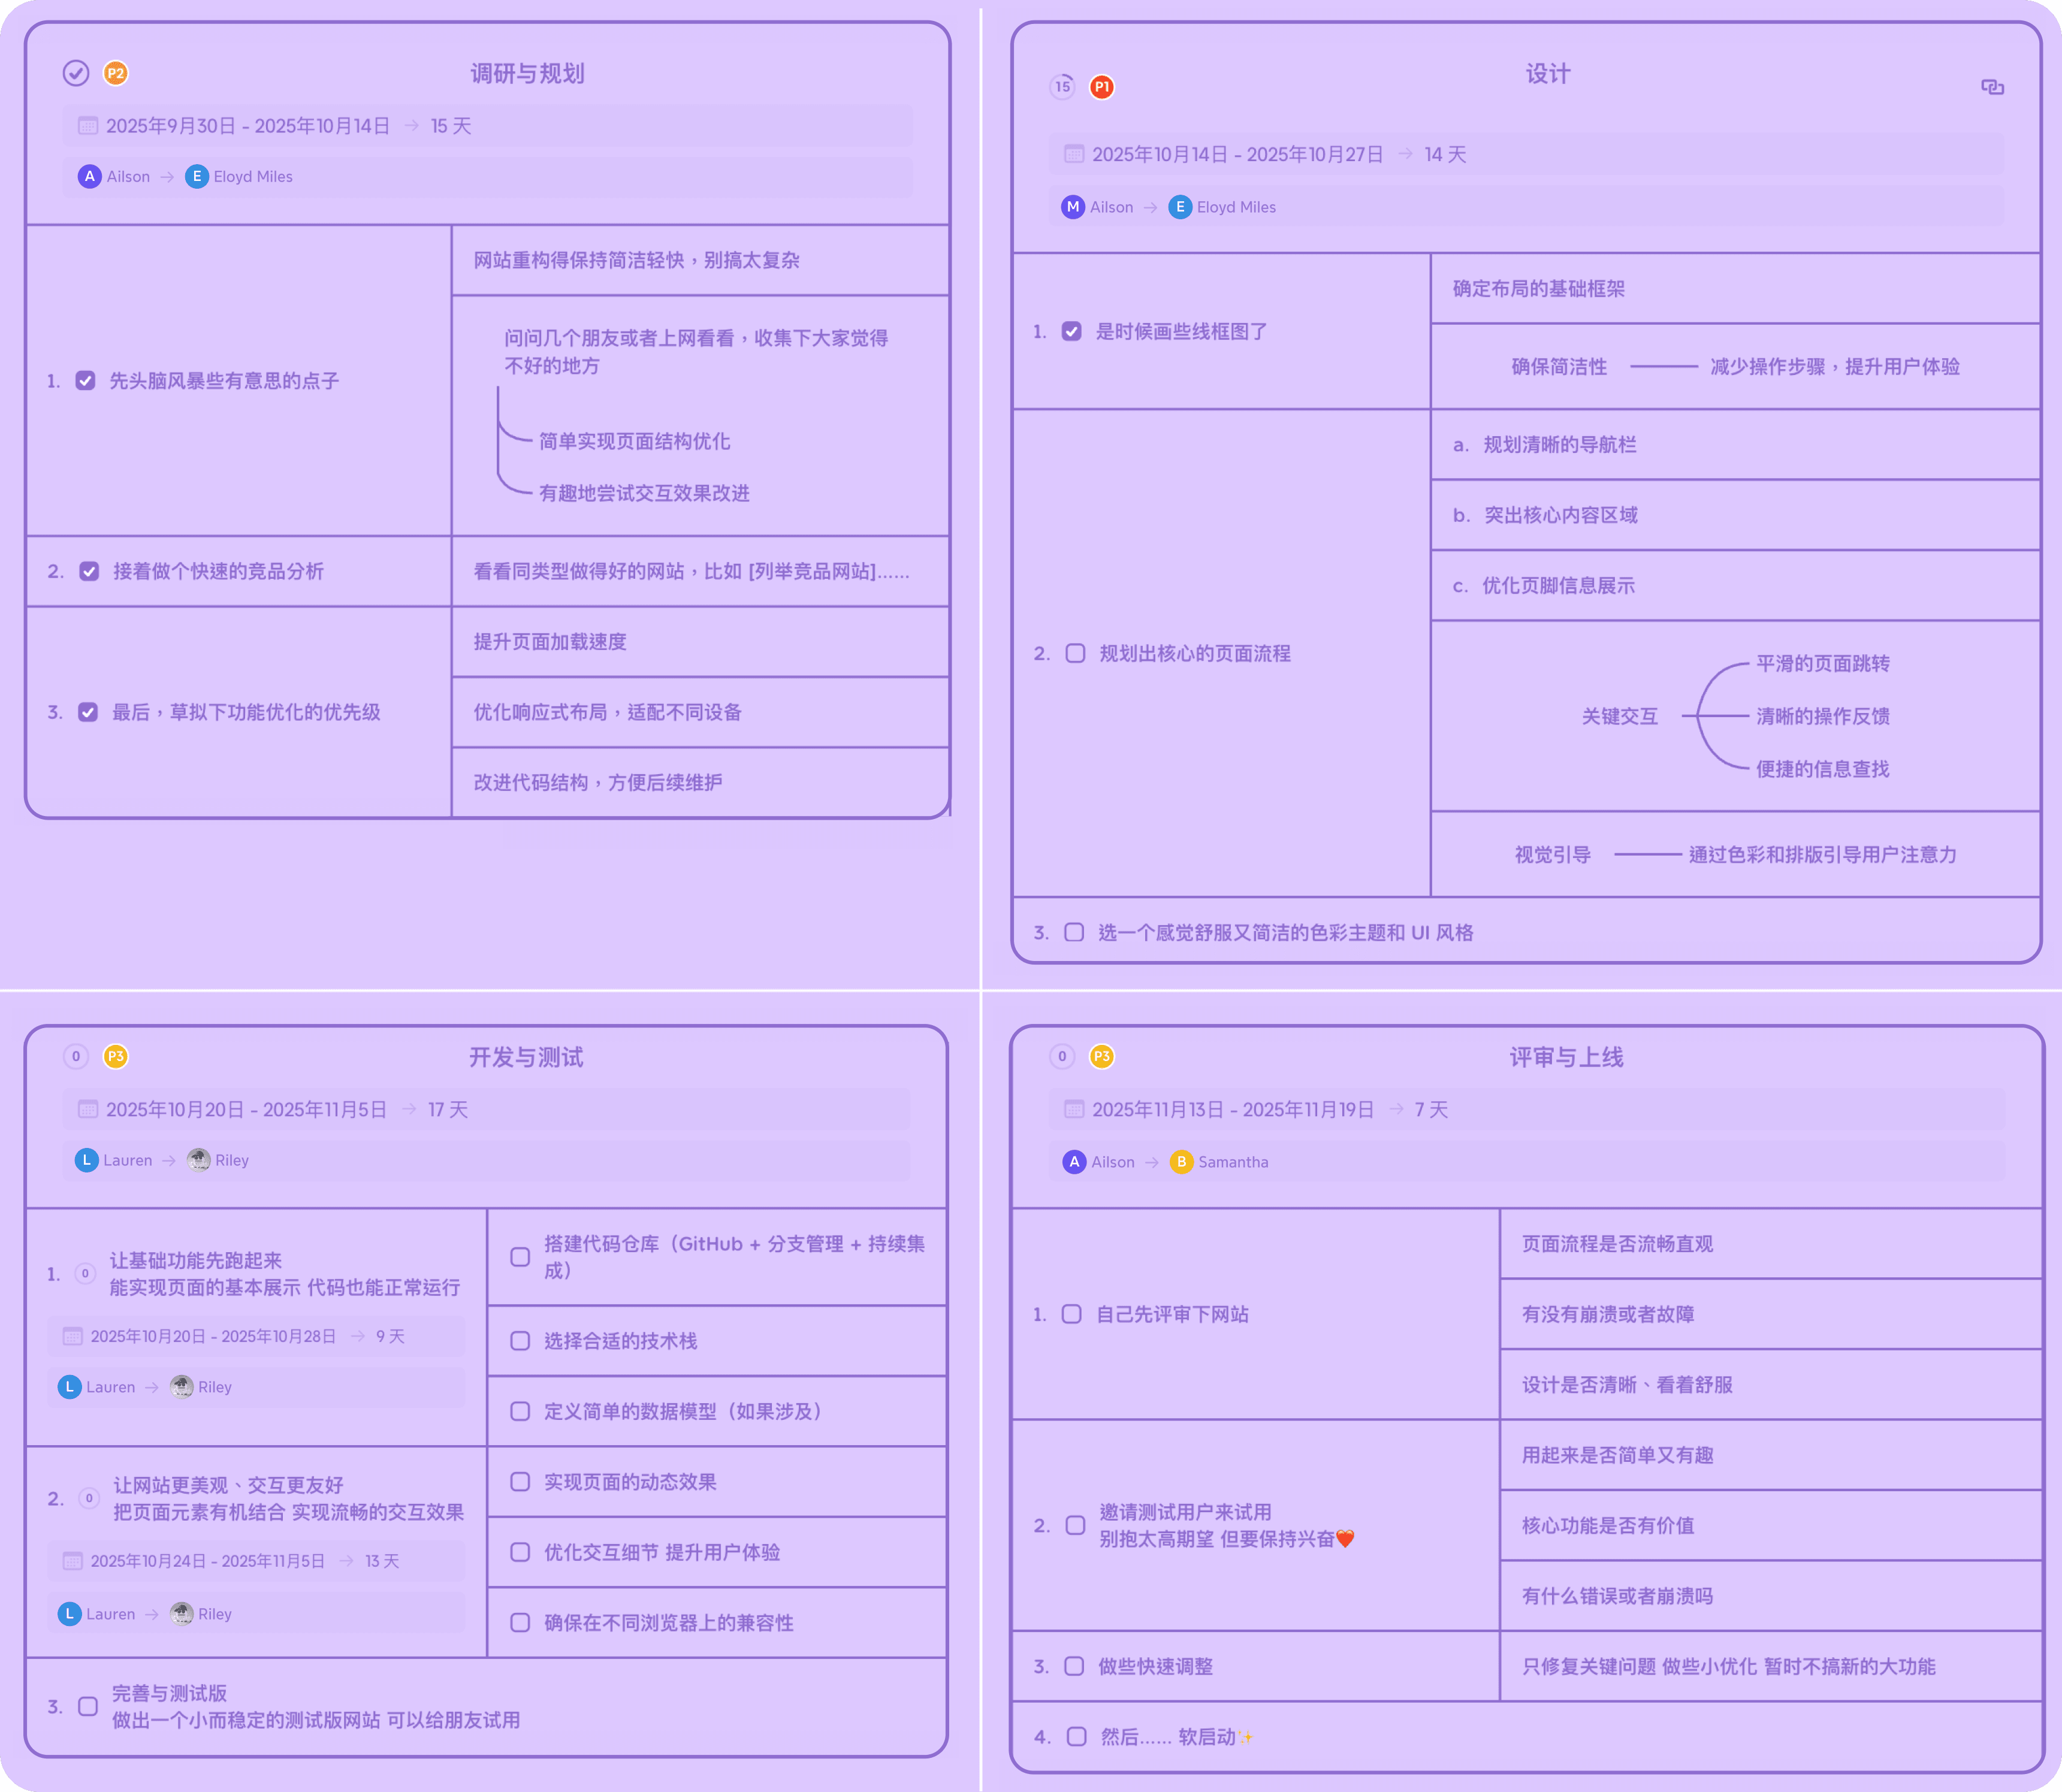Screen dimensions: 2062x1792
Task: Click the P1 priority badge on 设计 card
Action: click(1102, 87)
